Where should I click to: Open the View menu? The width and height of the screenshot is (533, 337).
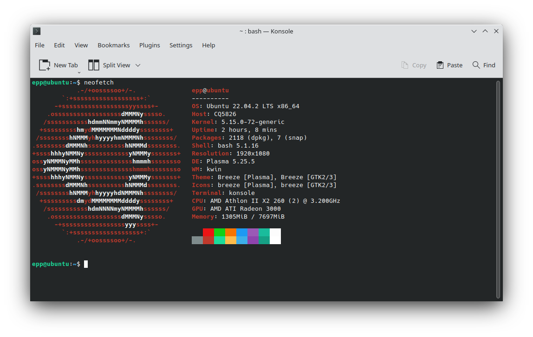81,45
